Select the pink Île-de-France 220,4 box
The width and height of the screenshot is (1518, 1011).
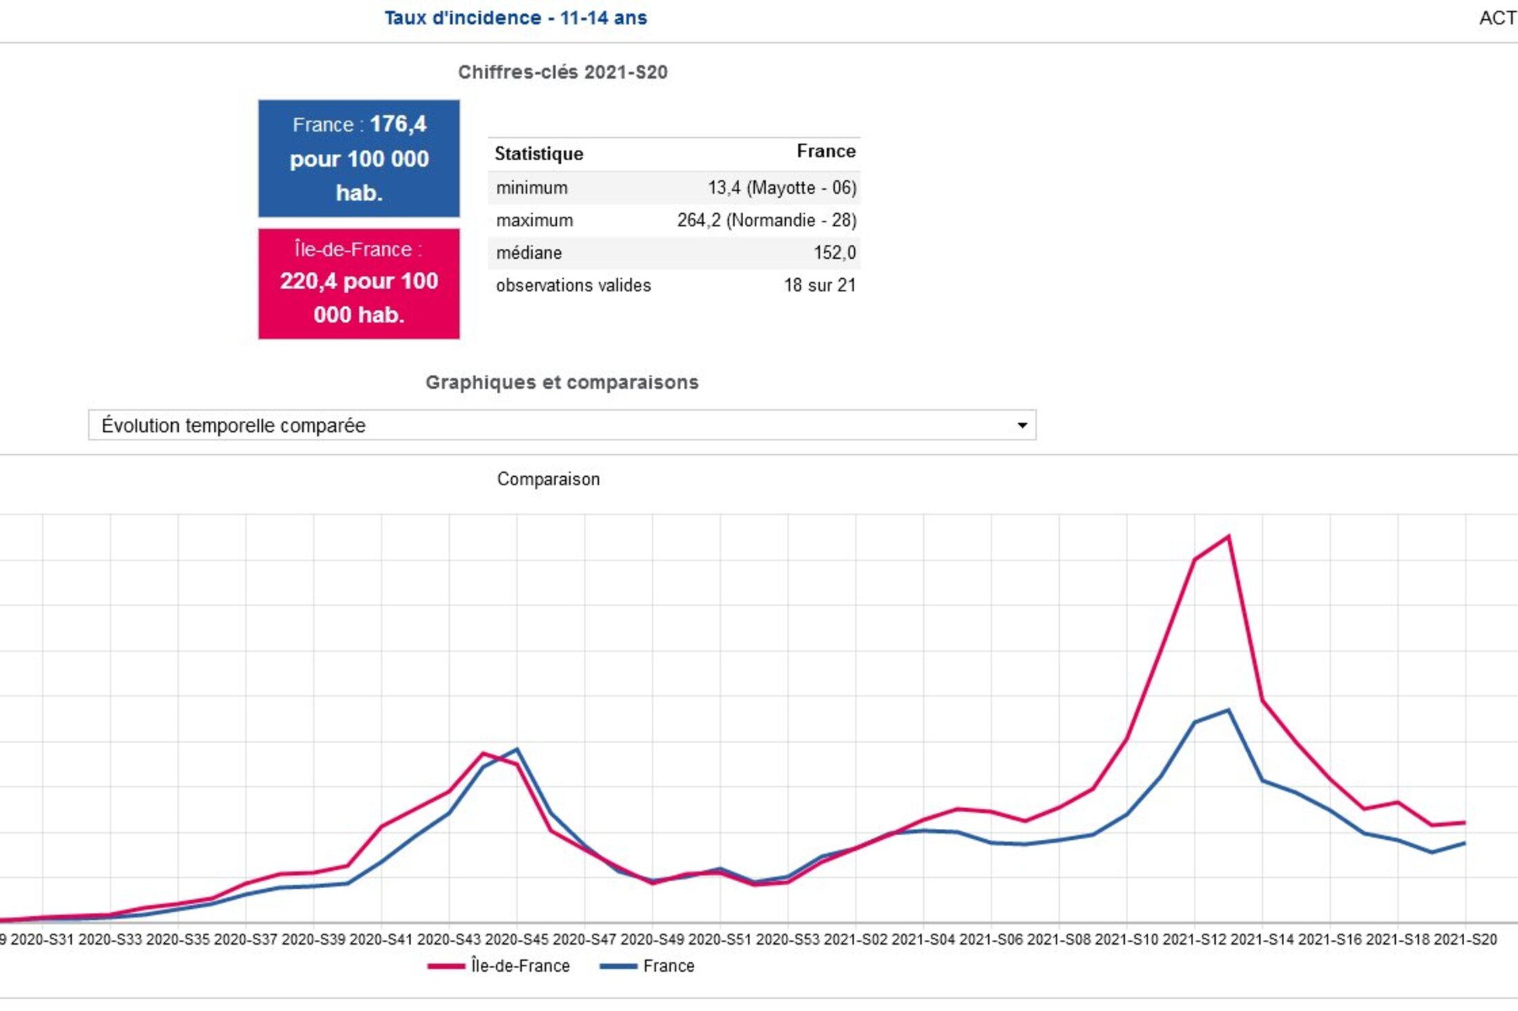coord(359,283)
